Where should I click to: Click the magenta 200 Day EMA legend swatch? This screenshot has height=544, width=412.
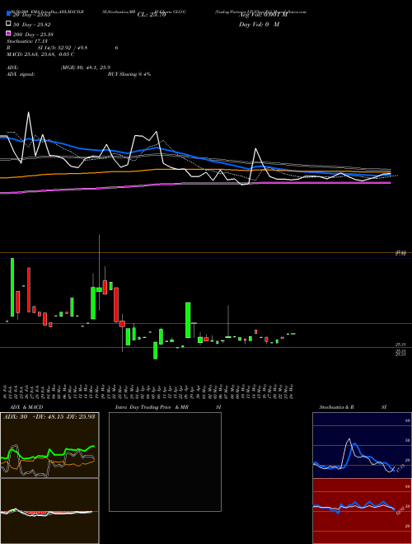[x=8, y=34]
